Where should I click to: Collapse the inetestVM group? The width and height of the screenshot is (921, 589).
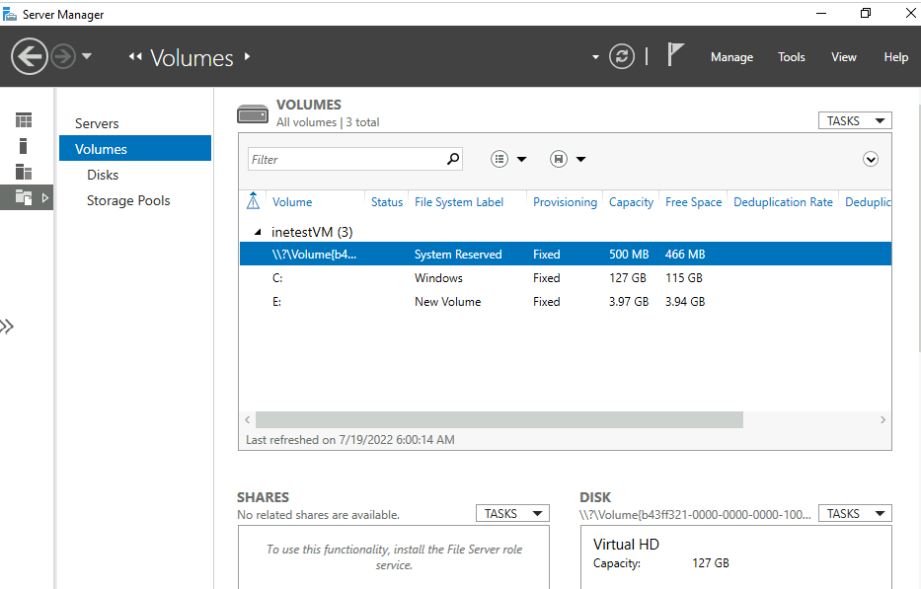pos(259,232)
